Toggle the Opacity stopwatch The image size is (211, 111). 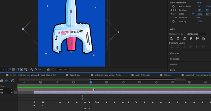[x=173, y=21]
